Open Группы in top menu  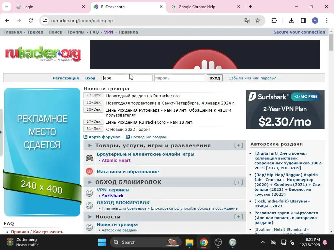76,32
